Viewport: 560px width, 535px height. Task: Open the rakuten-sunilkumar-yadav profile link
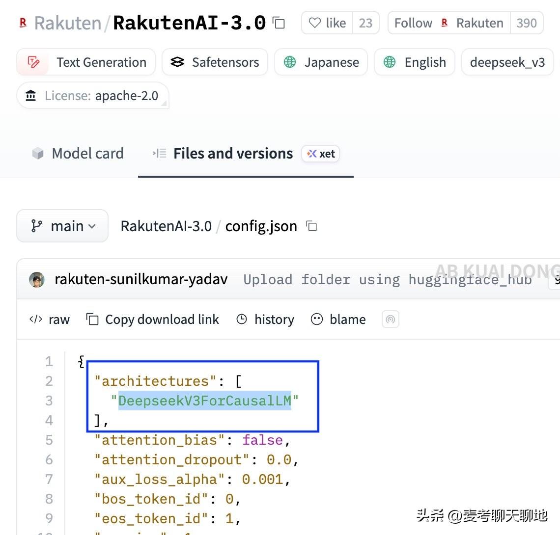[x=141, y=279]
